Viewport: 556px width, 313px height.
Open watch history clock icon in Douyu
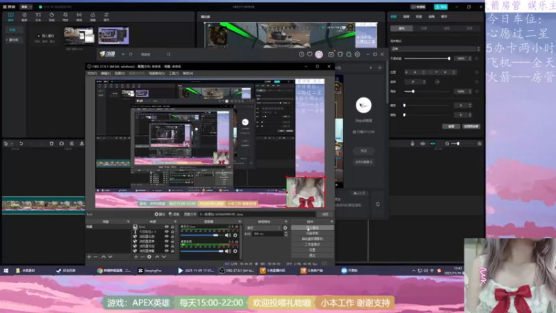[302, 54]
